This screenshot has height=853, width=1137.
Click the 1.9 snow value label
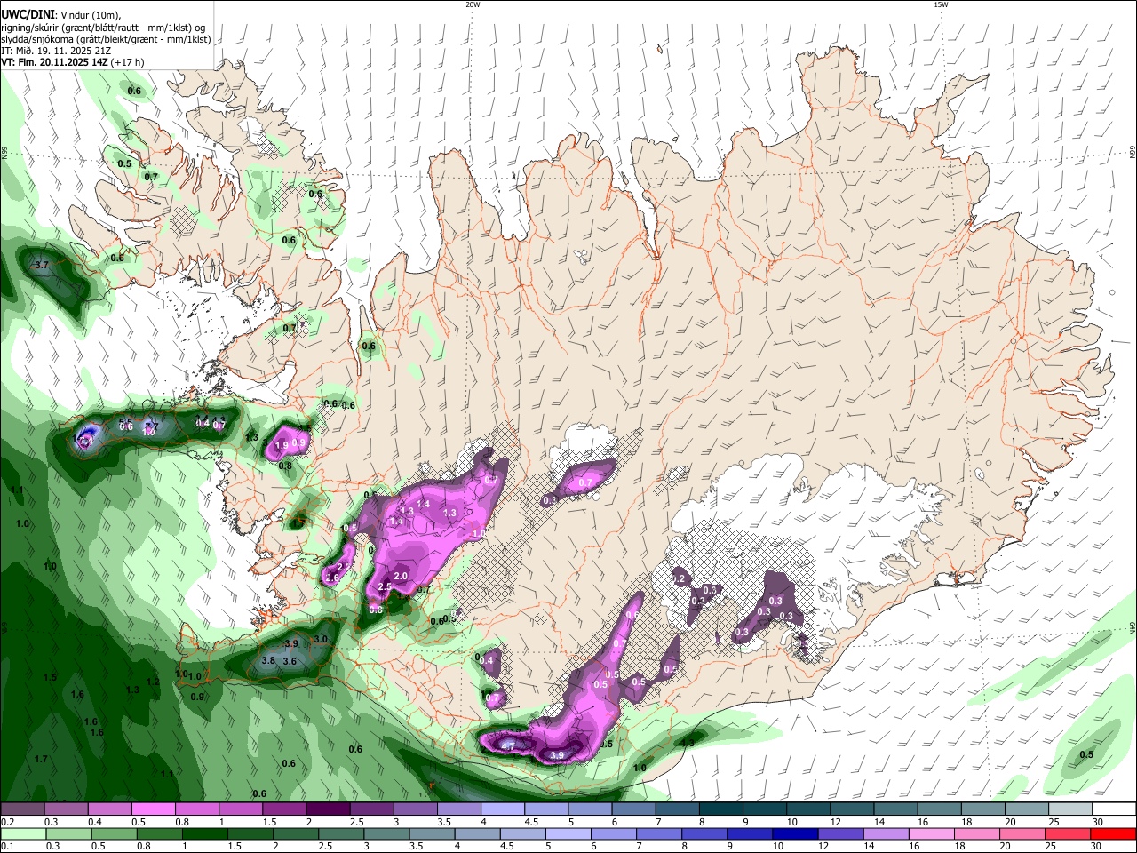pos(282,445)
